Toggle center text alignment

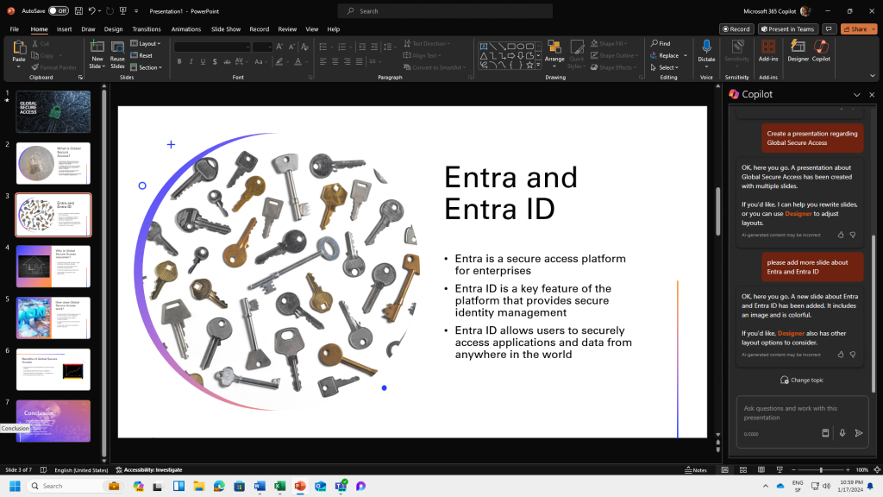[335, 61]
